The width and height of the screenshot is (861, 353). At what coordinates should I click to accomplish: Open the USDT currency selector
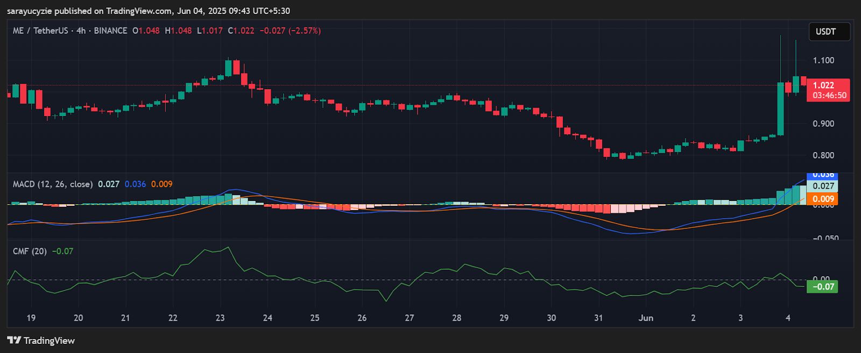(829, 32)
